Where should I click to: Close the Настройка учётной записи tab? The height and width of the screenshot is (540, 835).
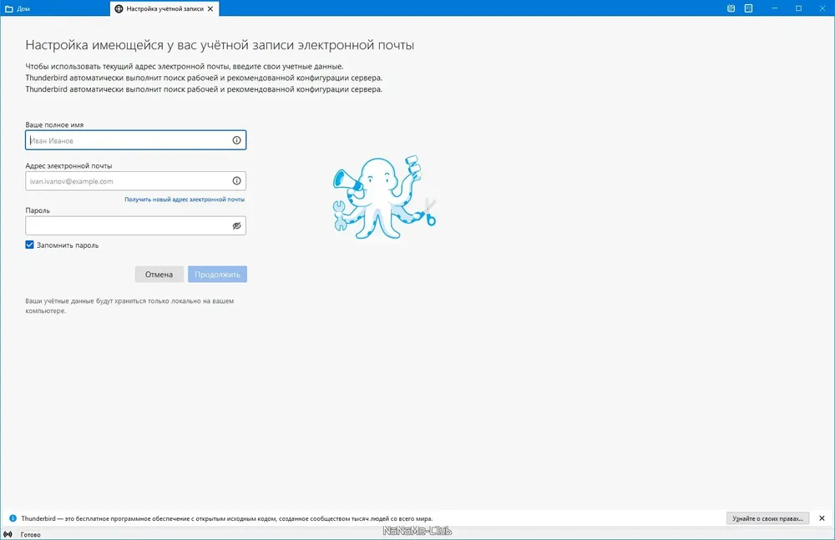[x=210, y=9]
